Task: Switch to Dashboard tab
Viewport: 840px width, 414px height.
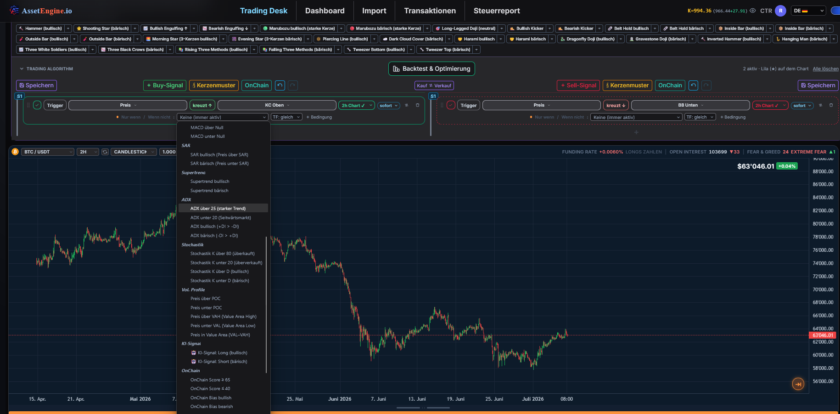Action: 325,11
